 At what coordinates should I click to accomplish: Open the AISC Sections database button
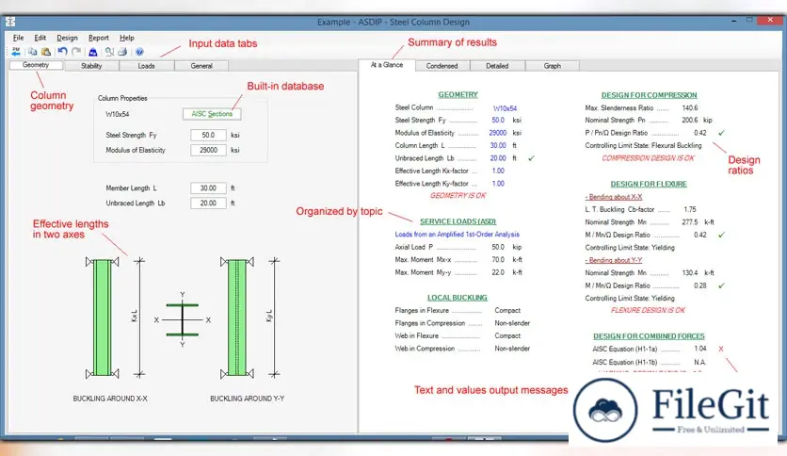coord(212,114)
